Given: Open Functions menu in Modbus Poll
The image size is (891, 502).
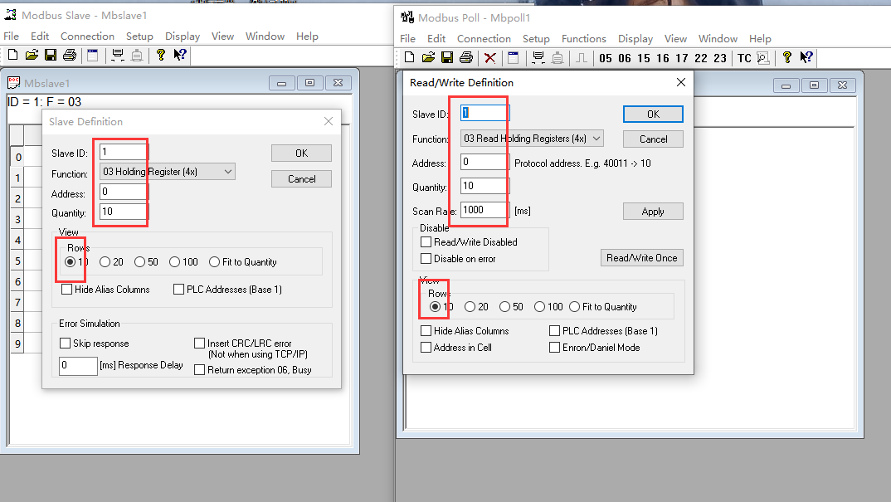Looking at the screenshot, I should point(583,39).
